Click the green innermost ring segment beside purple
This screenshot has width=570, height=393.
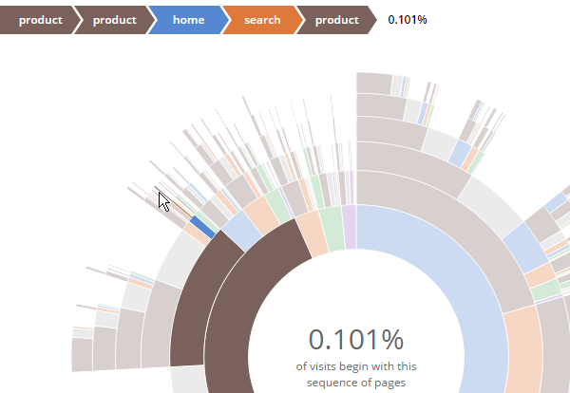pyautogui.click(x=332, y=230)
